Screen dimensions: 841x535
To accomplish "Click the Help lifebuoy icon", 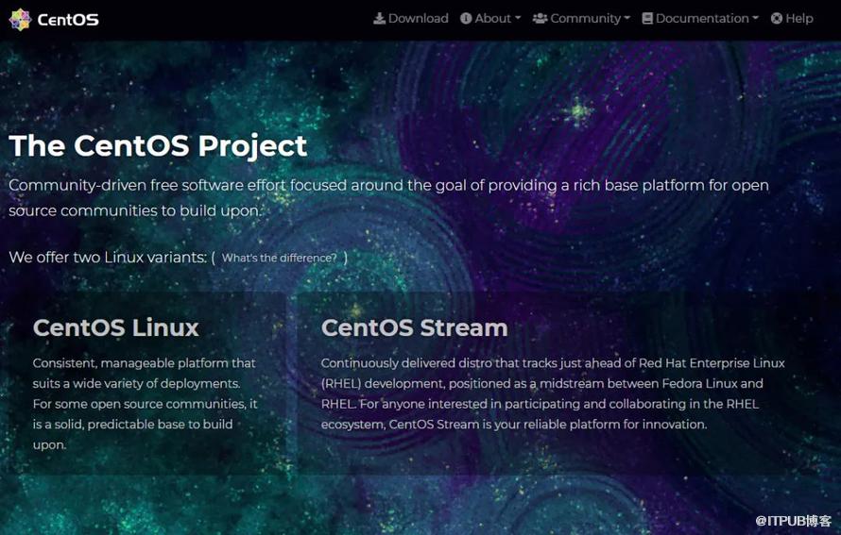I will [777, 19].
